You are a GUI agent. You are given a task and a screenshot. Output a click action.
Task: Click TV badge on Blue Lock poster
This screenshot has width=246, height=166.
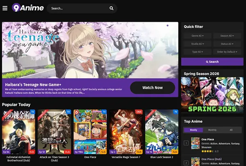176,112
